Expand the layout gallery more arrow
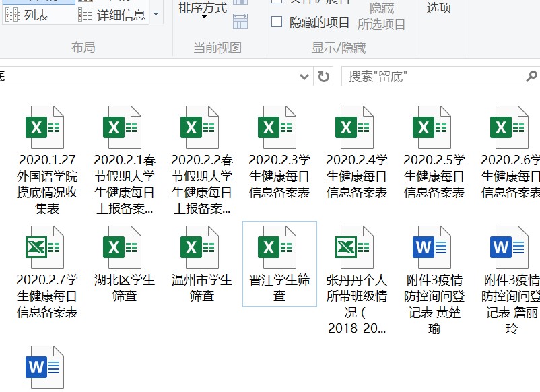The image size is (540, 392). point(156,13)
